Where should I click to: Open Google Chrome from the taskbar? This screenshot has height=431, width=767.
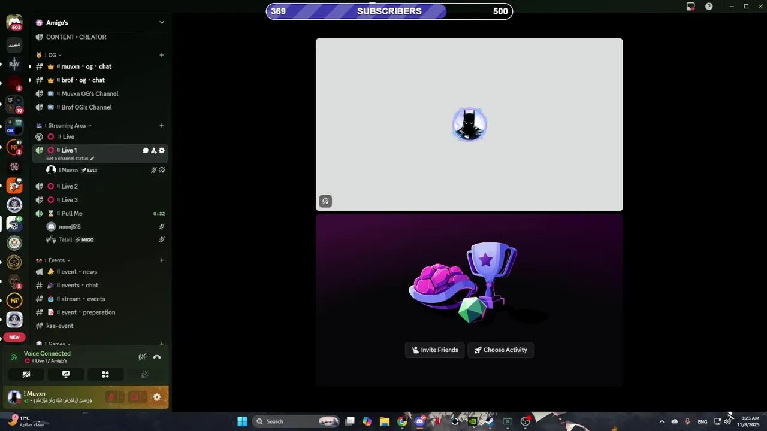[x=402, y=421]
